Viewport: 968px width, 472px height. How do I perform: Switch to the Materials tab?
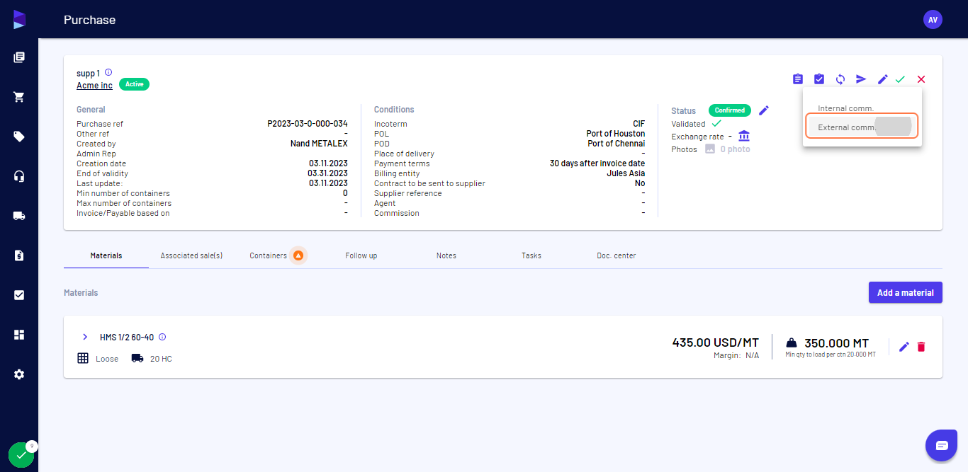tap(106, 255)
